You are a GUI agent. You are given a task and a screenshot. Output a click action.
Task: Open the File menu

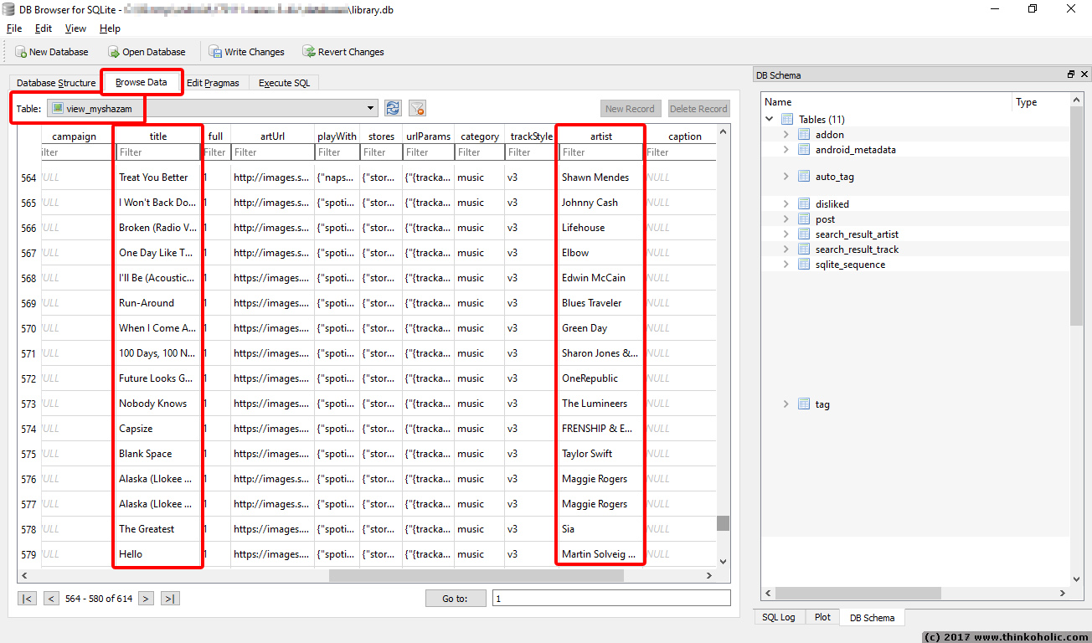tap(14, 28)
